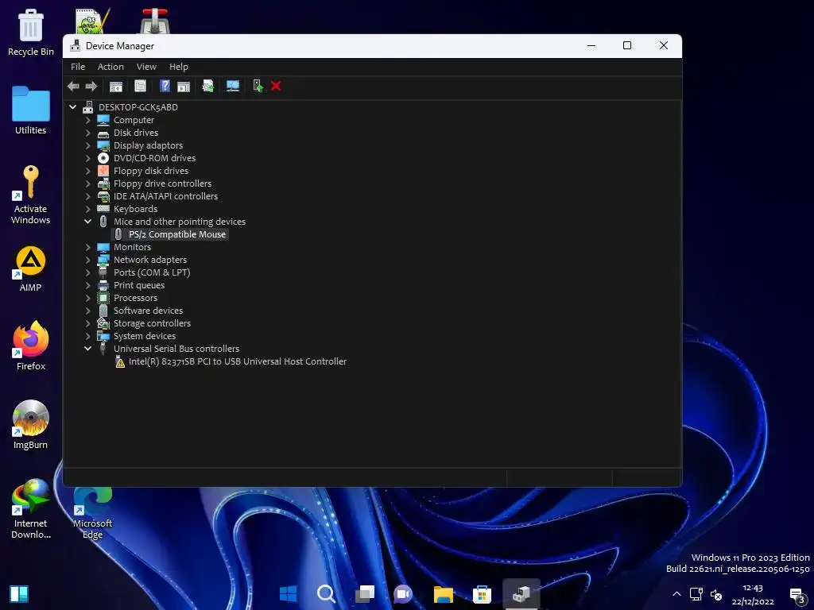Screen dimensions: 814x610
Task: Click the red X Uninstall device icon
Action: (276, 86)
